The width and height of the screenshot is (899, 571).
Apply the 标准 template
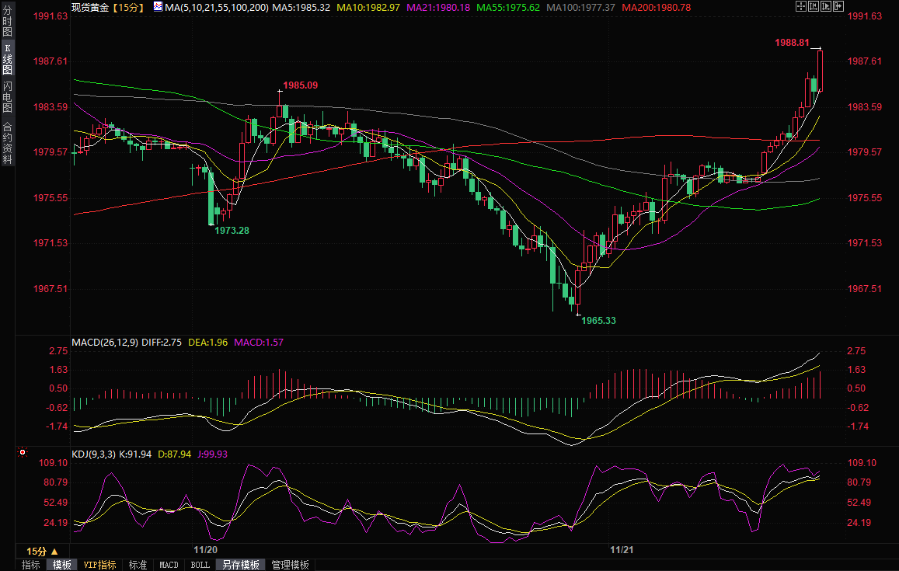click(138, 565)
